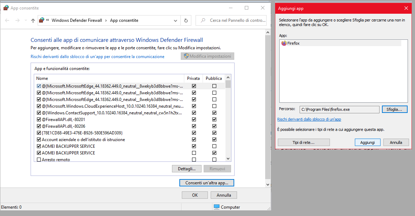415x216 pixels.
Task: Go back with the left arrow button
Action: pos(7,20)
